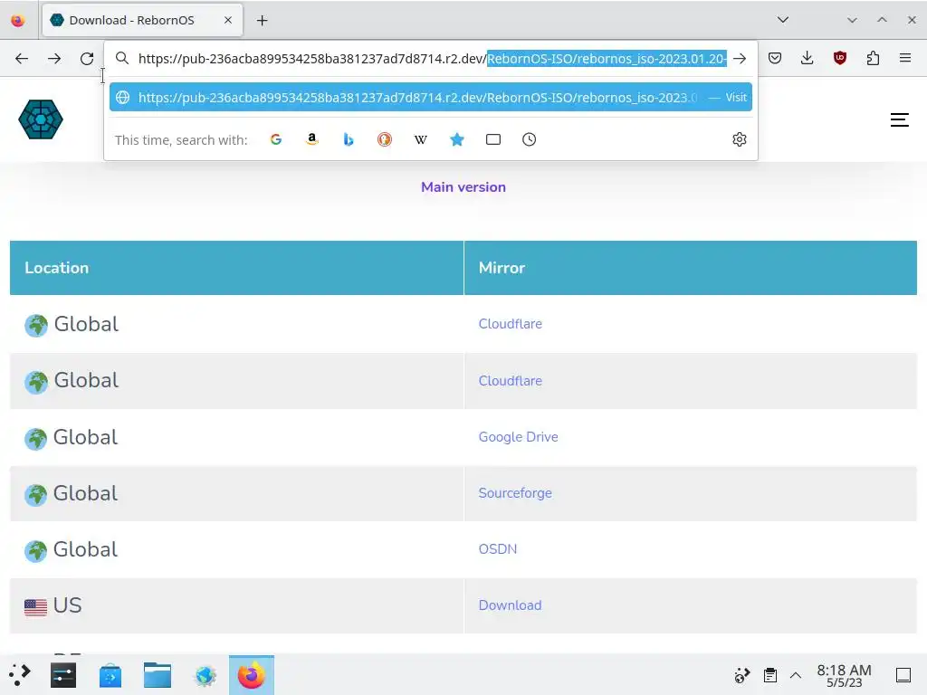
Task: Open first Cloudflare mirror link
Action: [511, 324]
